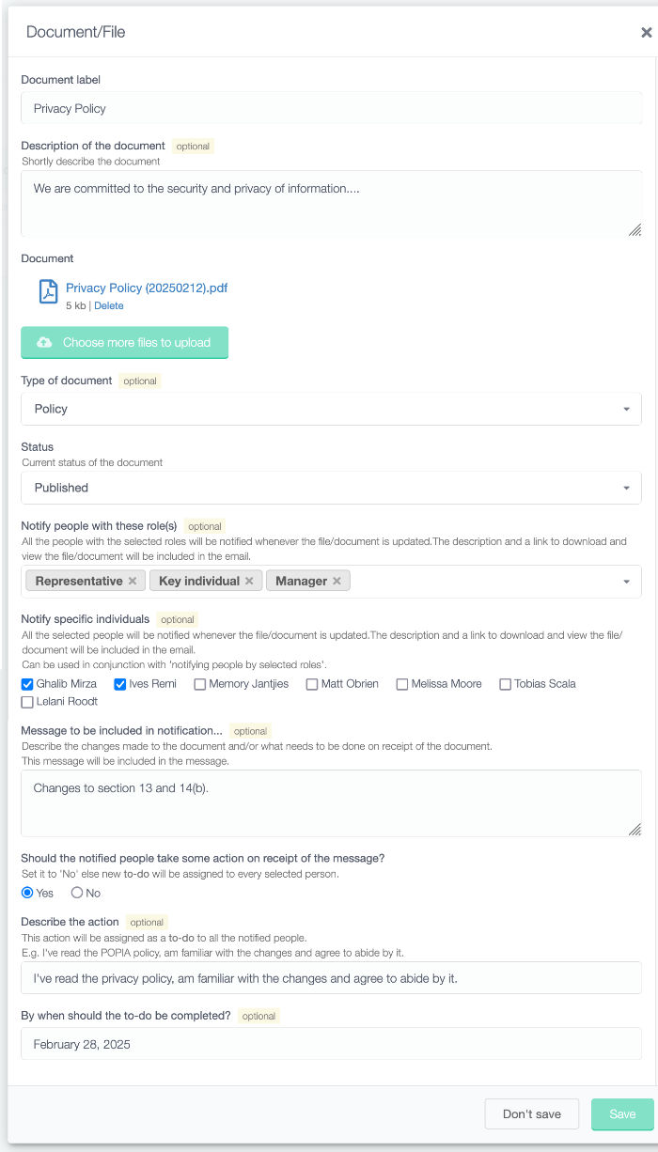Click the Document label input field
The width and height of the screenshot is (658, 1152).
331,108
